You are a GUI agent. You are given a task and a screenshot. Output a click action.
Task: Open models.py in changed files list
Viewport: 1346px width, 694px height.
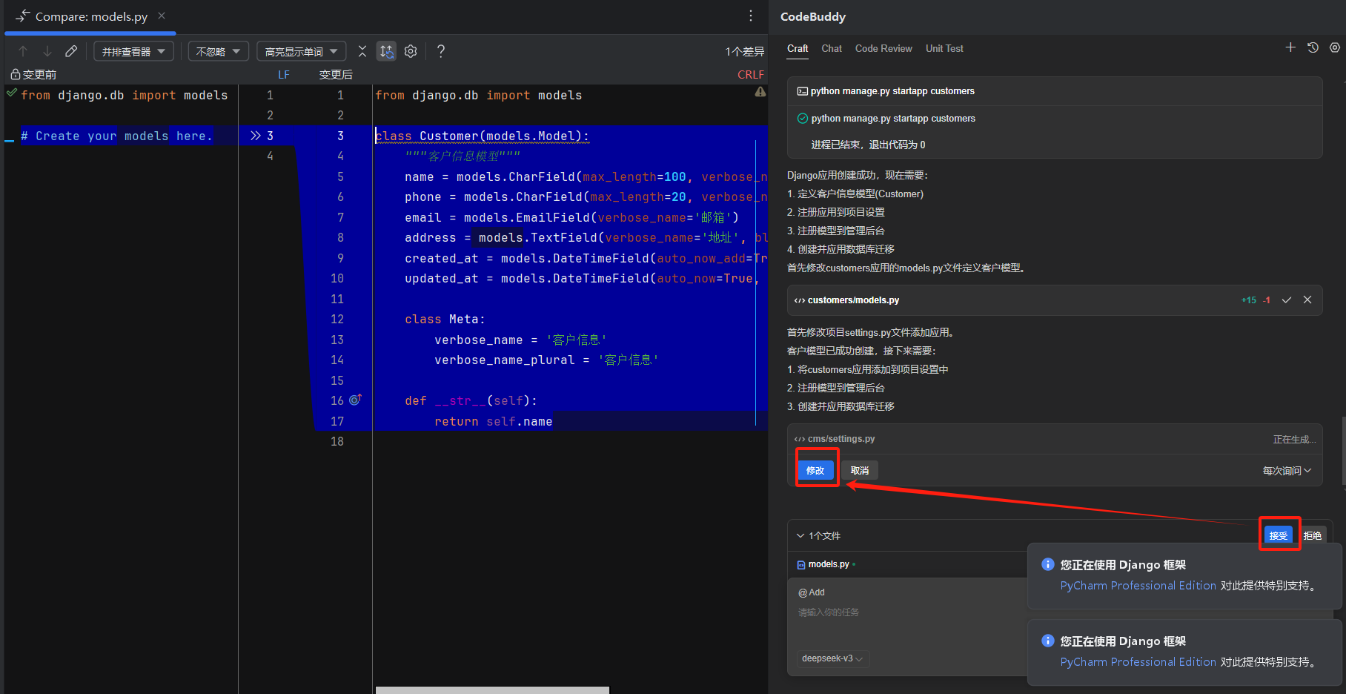pyautogui.click(x=829, y=564)
